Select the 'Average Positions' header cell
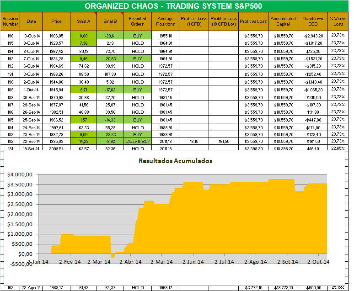 [165, 21]
